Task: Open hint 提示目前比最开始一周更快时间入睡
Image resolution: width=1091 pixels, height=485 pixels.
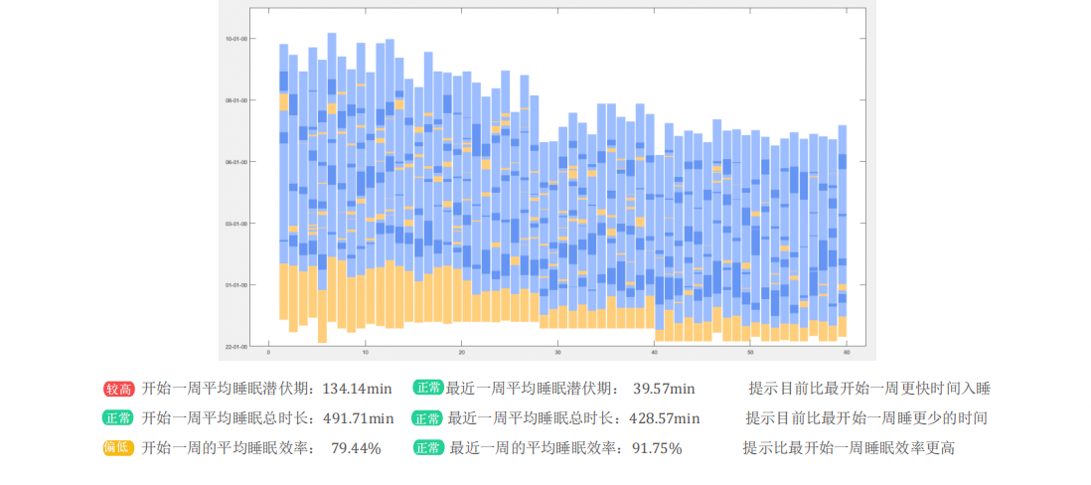Action: tap(868, 389)
